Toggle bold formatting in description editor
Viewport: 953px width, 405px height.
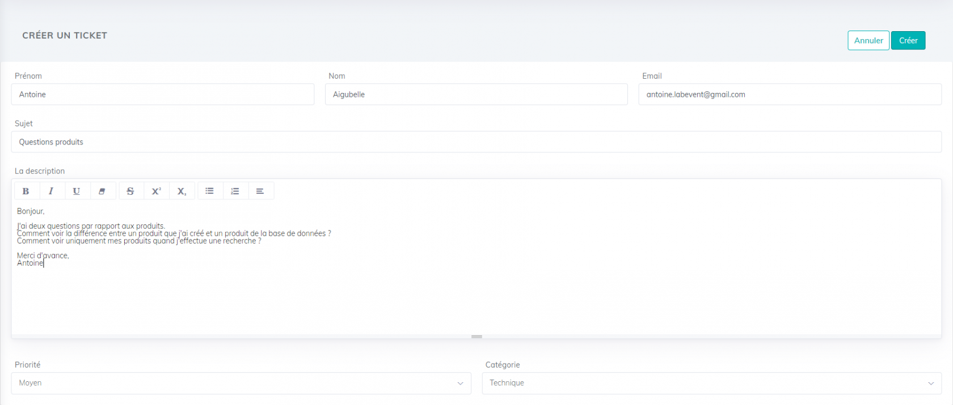click(26, 191)
